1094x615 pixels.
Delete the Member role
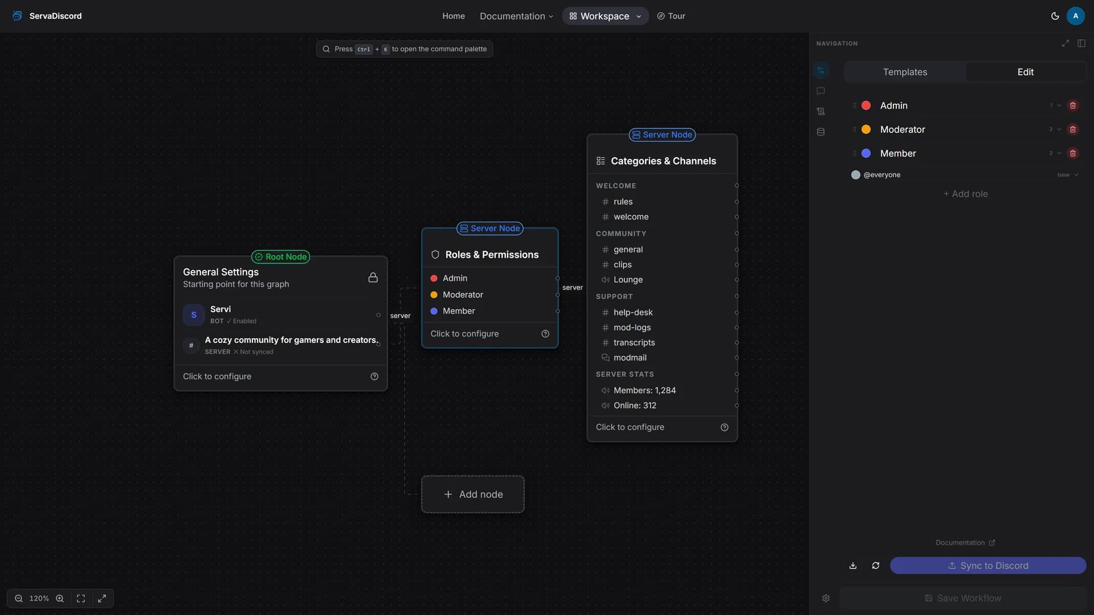(1072, 153)
